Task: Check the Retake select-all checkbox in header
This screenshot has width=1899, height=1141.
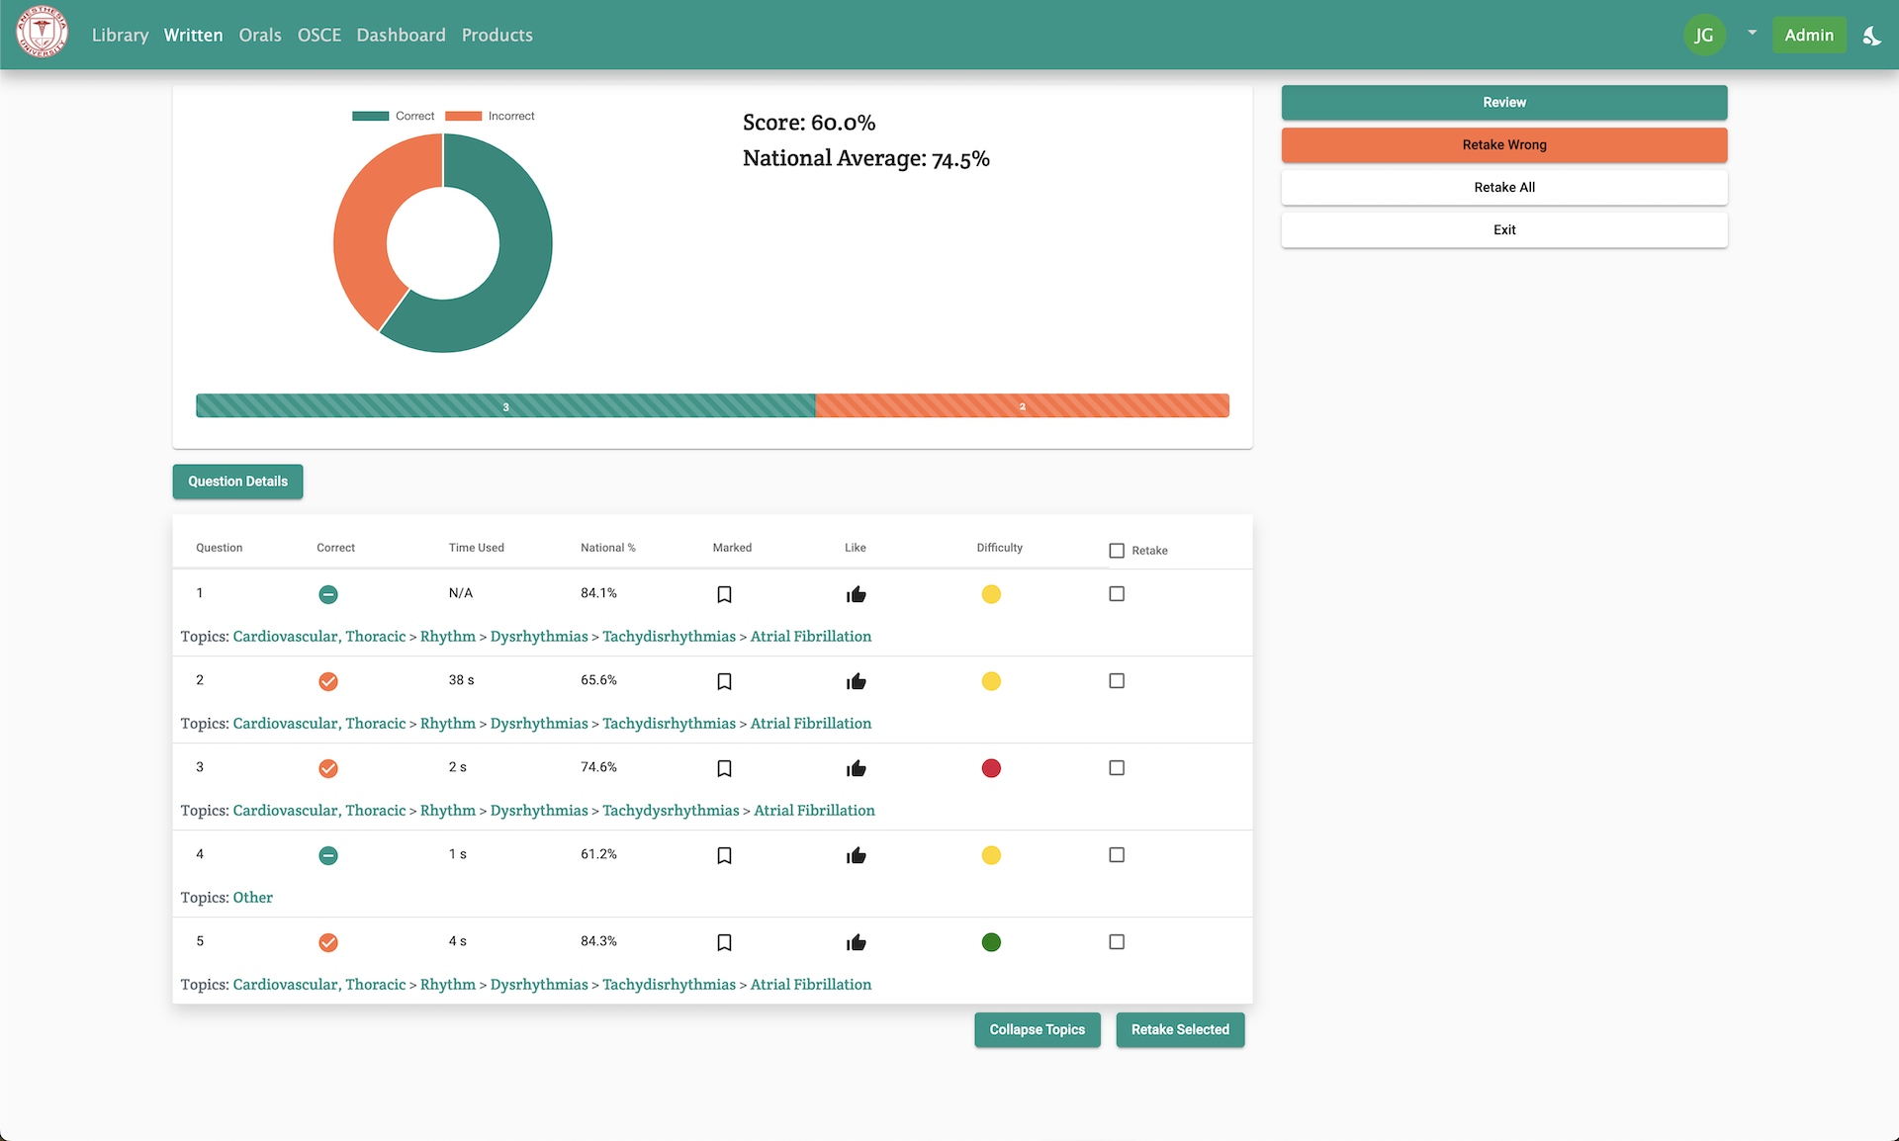Action: (x=1117, y=551)
